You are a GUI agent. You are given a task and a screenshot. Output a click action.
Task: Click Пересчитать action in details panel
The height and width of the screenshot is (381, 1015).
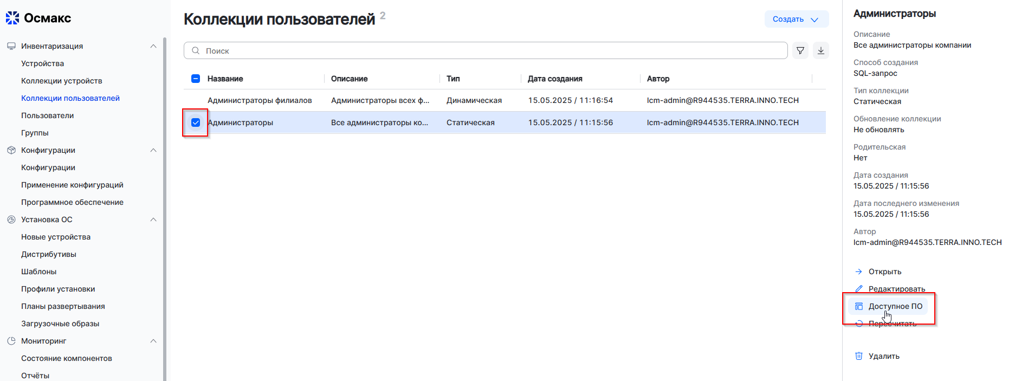[892, 324]
